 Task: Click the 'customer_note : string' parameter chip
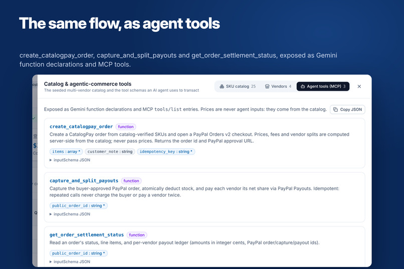point(110,152)
